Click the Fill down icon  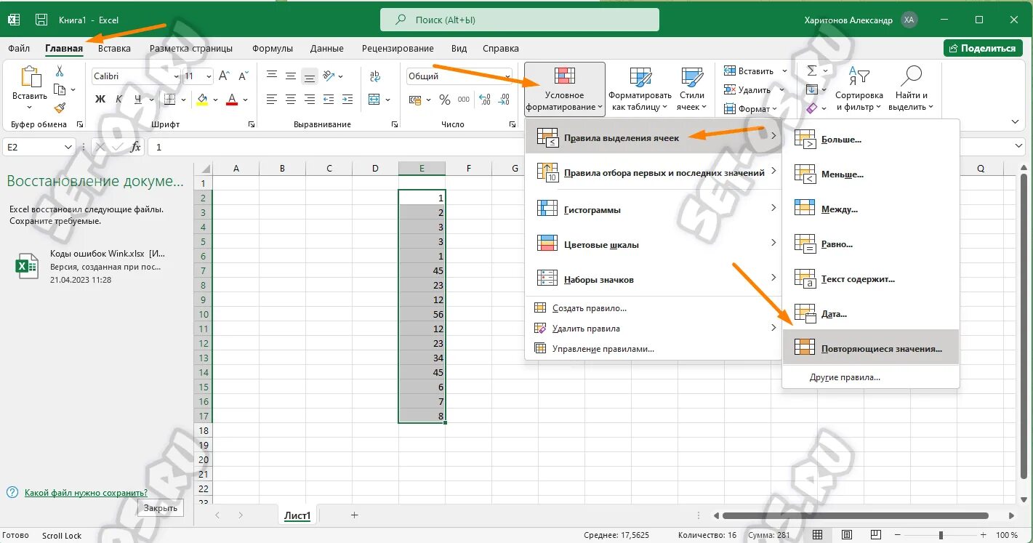point(812,89)
